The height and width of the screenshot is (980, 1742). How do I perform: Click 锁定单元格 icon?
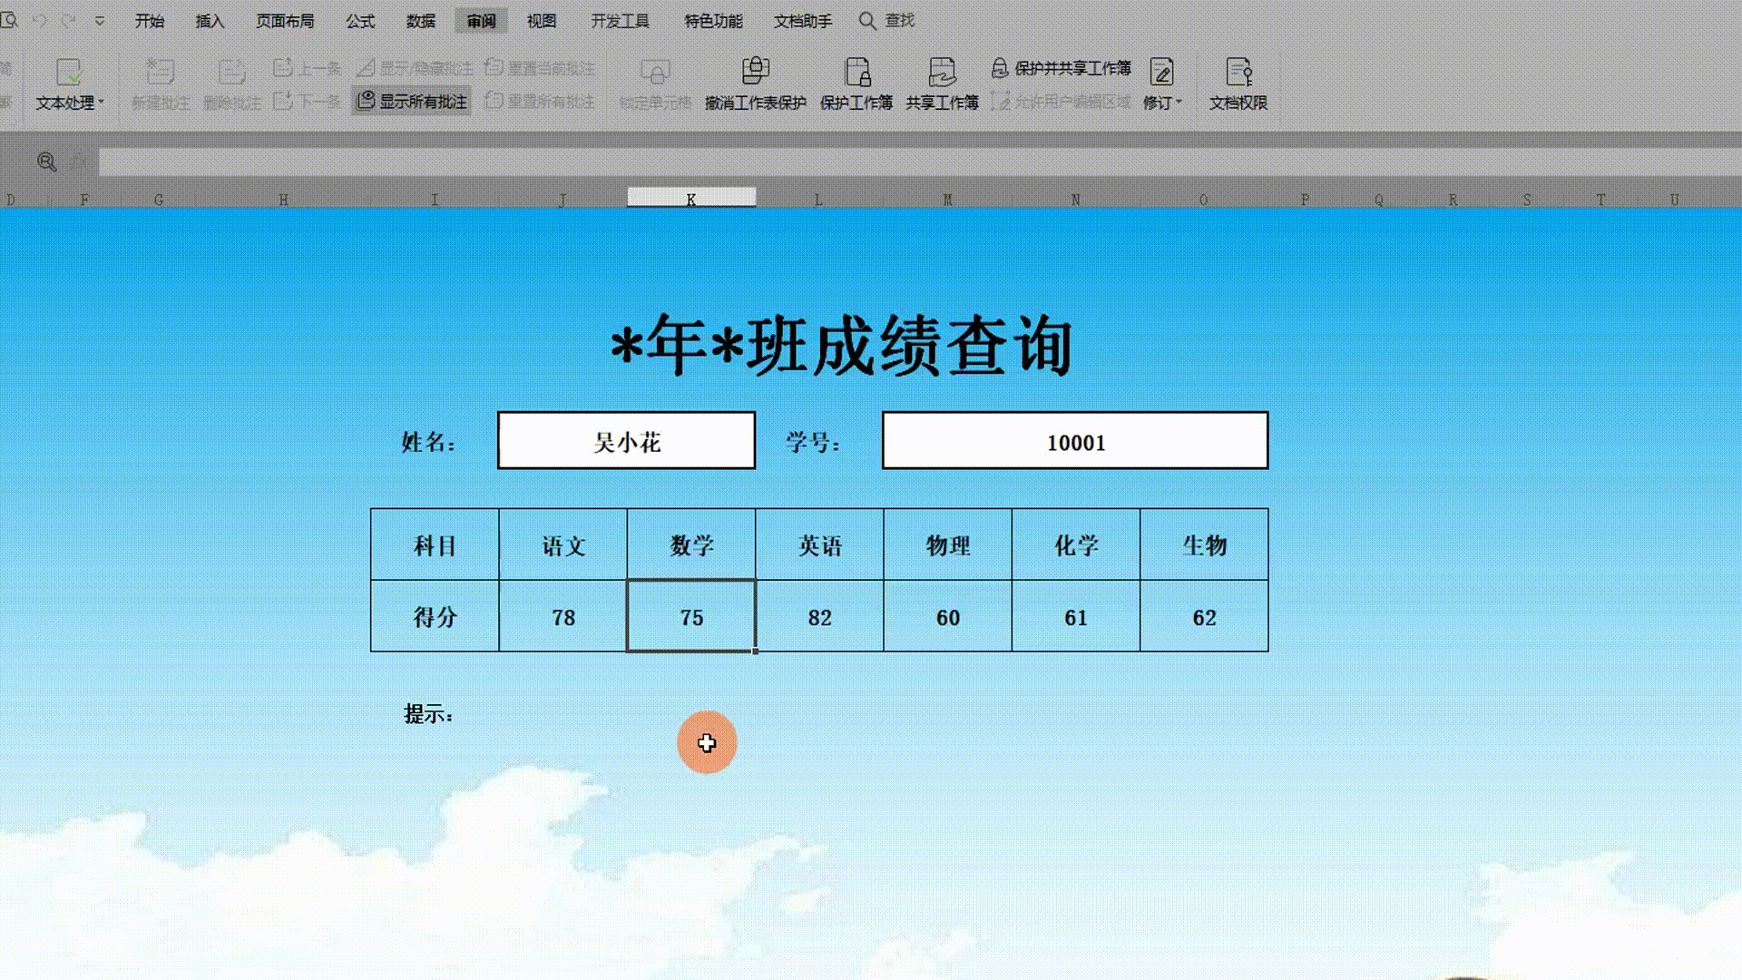[655, 72]
